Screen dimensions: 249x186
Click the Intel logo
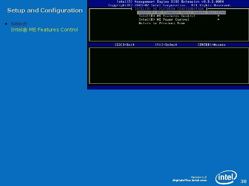[x=226, y=177]
